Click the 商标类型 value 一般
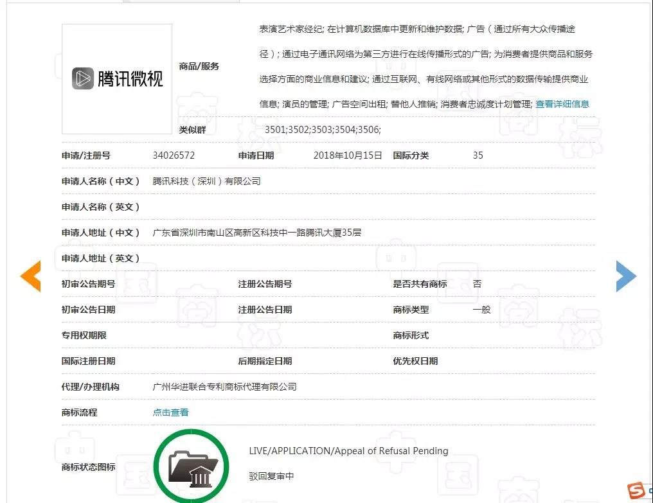 (481, 310)
